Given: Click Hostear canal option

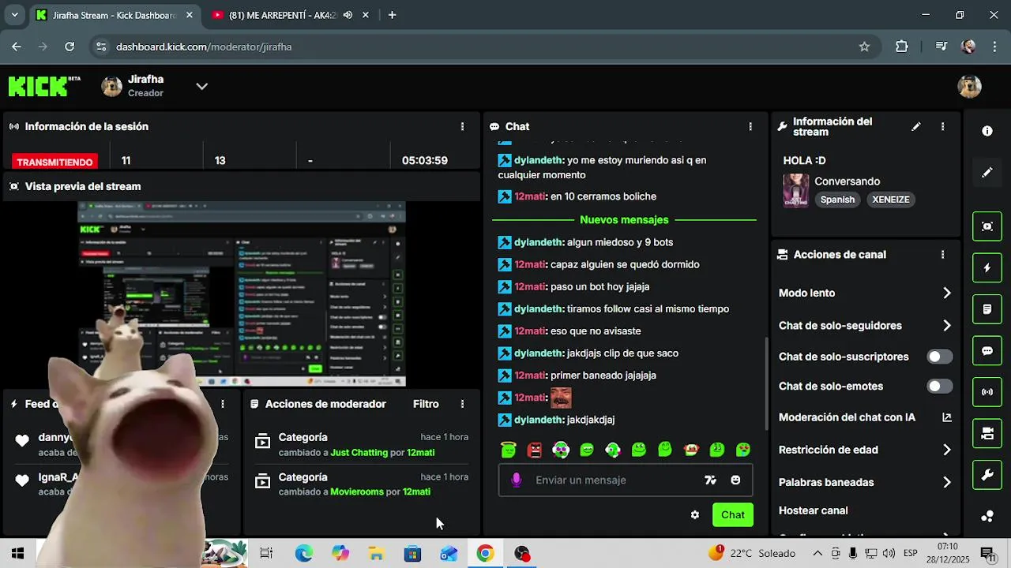Looking at the screenshot, I should click(813, 510).
